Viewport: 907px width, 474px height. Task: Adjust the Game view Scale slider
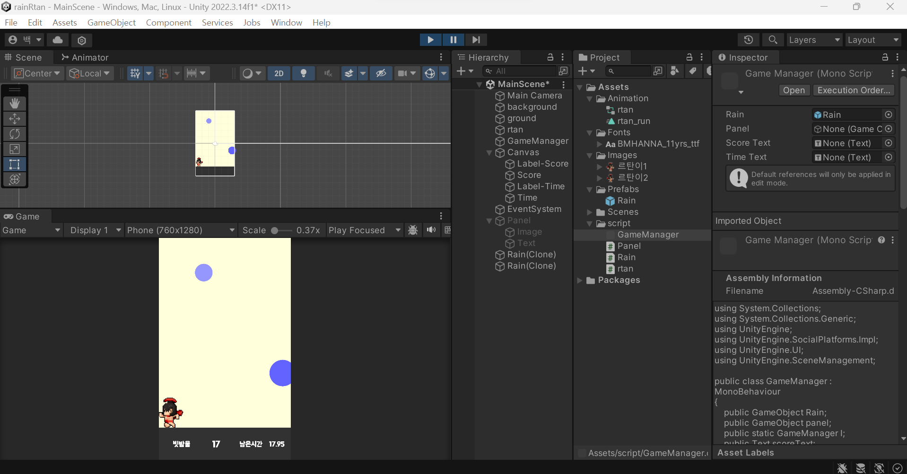coord(281,230)
